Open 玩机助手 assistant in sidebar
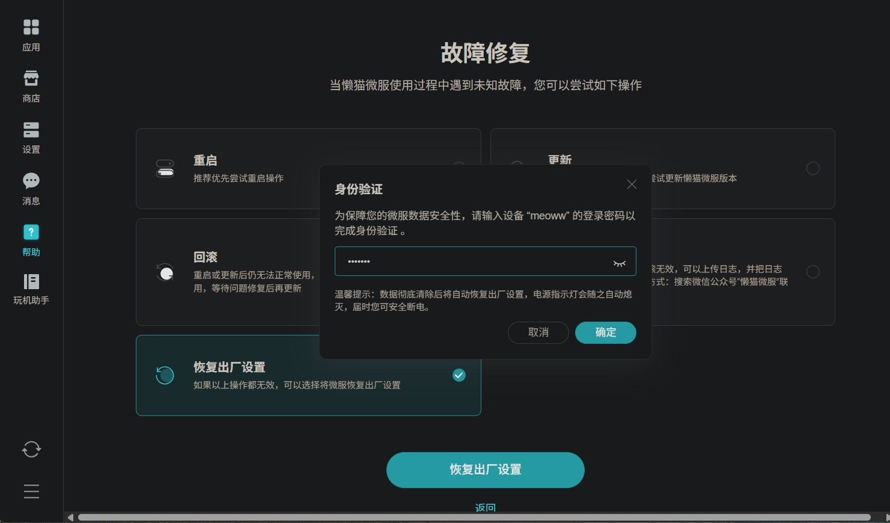Image resolution: width=890 pixels, height=523 pixels. (x=31, y=289)
